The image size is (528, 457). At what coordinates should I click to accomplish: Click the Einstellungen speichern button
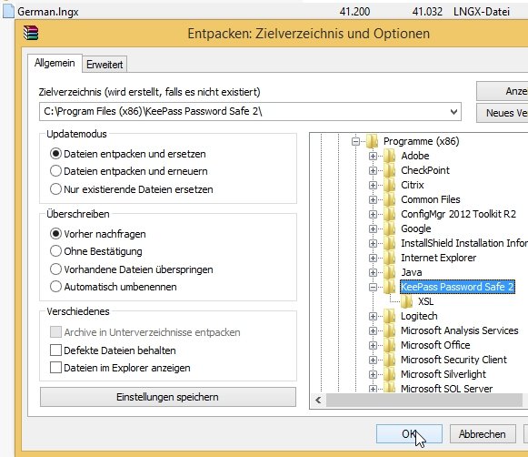coord(168,397)
